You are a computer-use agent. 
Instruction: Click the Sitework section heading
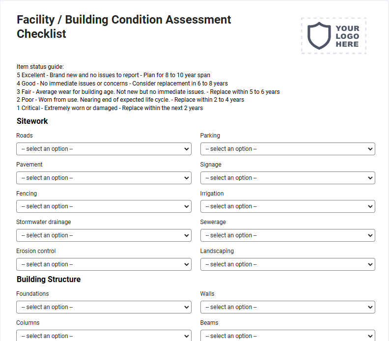click(32, 121)
